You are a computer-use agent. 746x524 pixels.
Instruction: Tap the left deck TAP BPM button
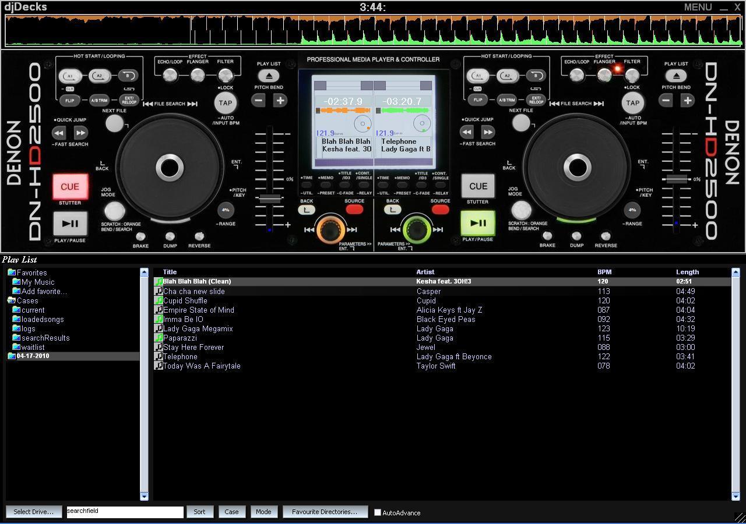pyautogui.click(x=225, y=103)
